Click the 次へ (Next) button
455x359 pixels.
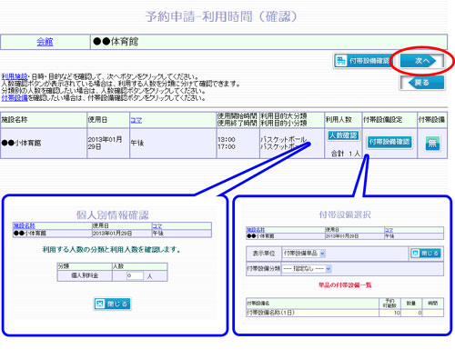(421, 61)
